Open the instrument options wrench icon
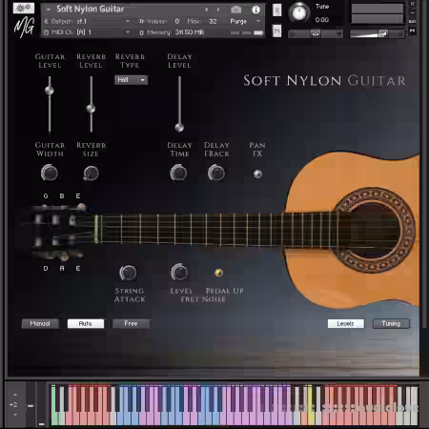This screenshot has height=429, width=429. click(23, 8)
